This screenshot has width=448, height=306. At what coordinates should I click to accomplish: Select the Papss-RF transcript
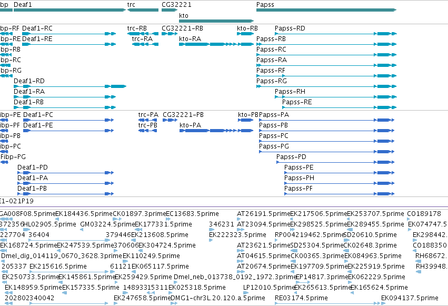326,76
